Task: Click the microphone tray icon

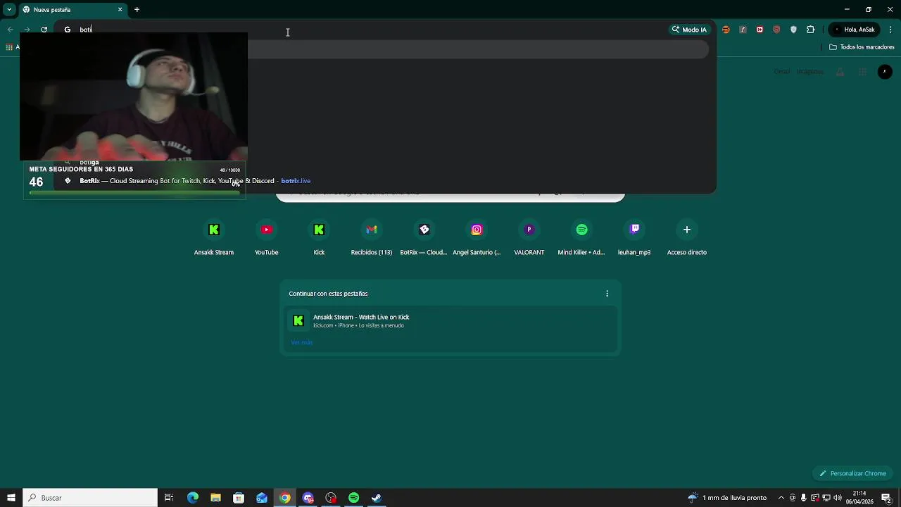Action: point(804,498)
